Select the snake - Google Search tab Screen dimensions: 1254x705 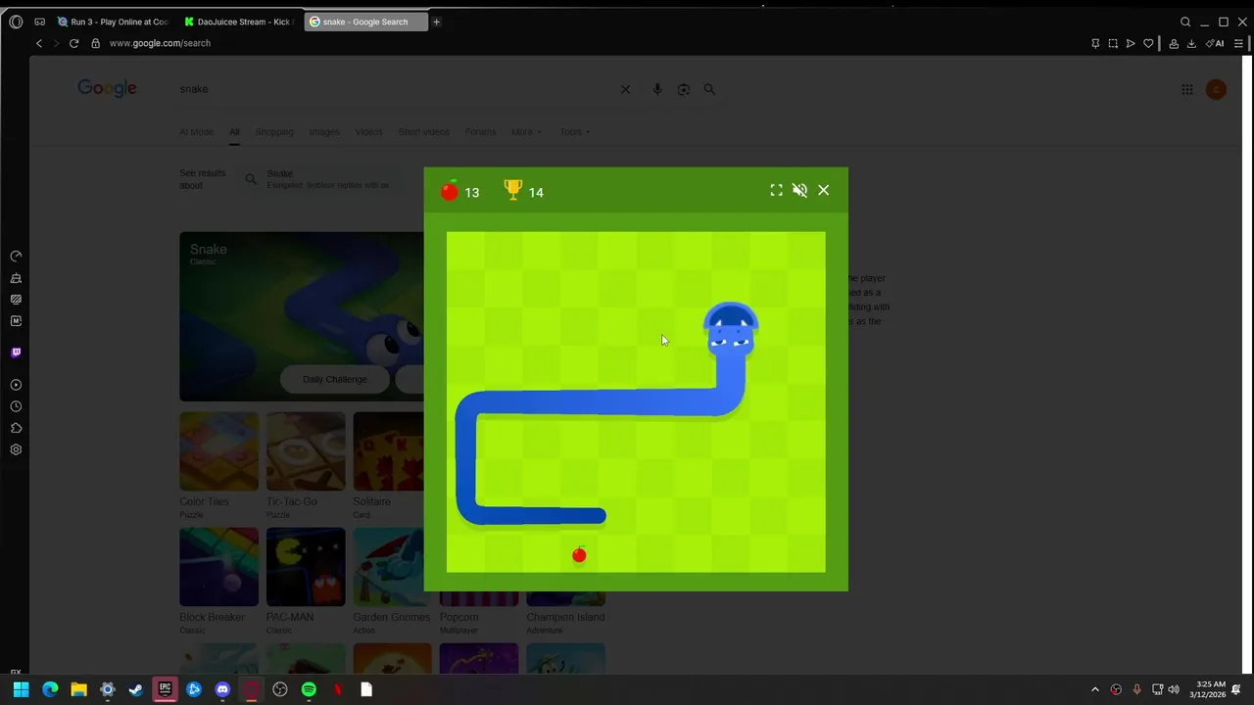coord(365,22)
